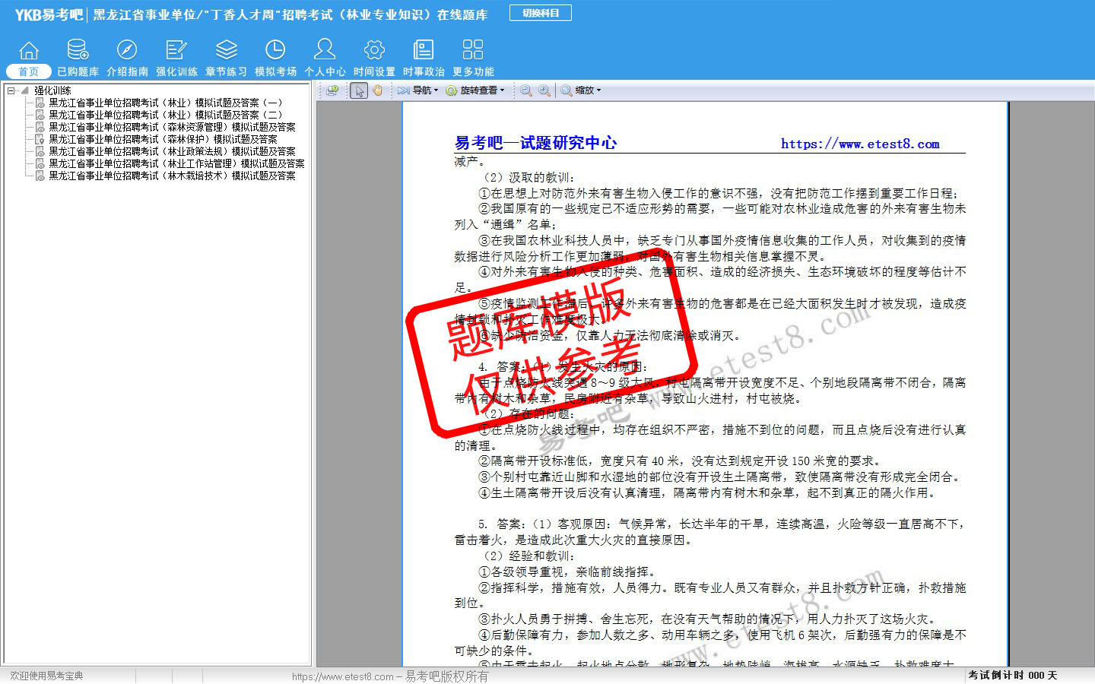This screenshot has width=1095, height=684.
Task: Select the hand pan tool
Action: click(x=377, y=90)
